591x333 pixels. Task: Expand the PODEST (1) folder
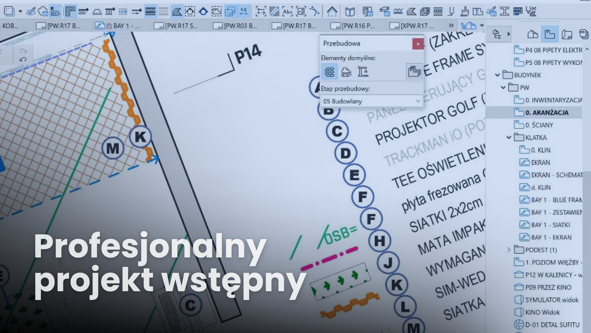tap(509, 250)
